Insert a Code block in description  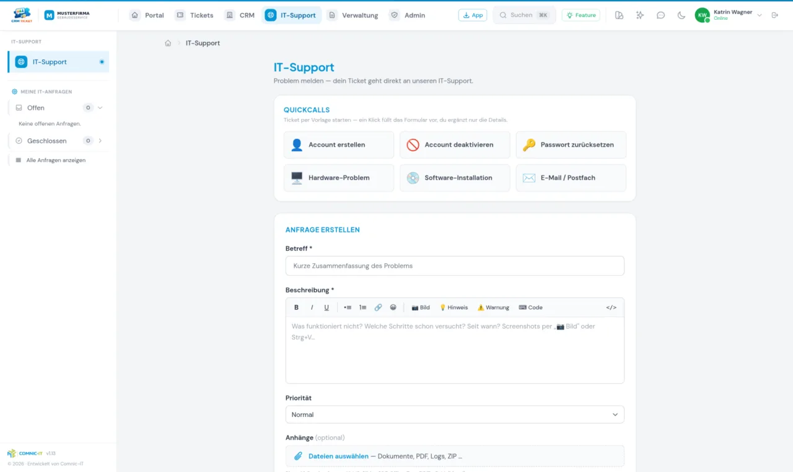coord(530,307)
